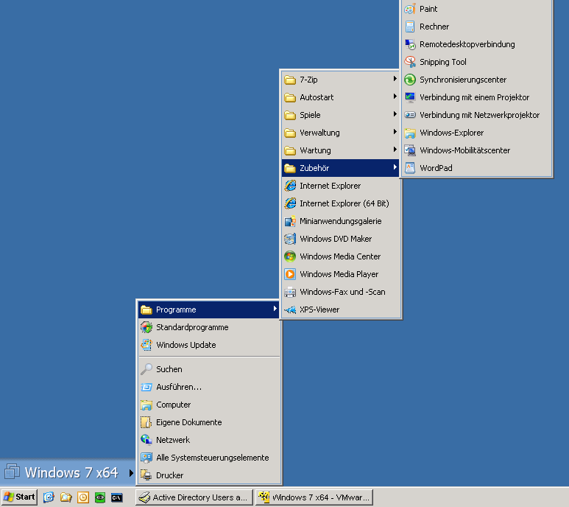Click the Verbindung mit Netzwerkprojektor icon
Viewport: 569px width, 507px height.
[410, 115]
